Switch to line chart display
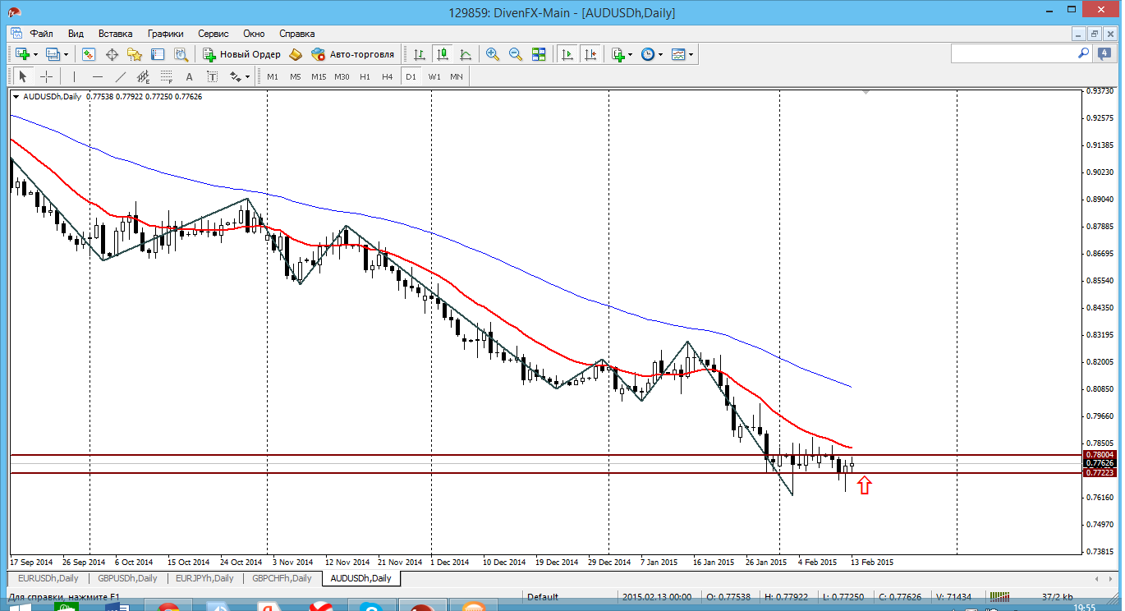 pyautogui.click(x=466, y=54)
